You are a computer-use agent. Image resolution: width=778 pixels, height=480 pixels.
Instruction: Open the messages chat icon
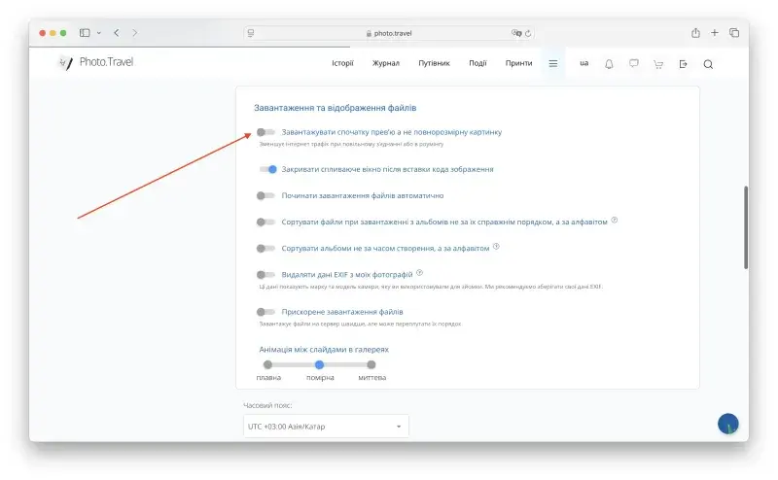pos(634,63)
